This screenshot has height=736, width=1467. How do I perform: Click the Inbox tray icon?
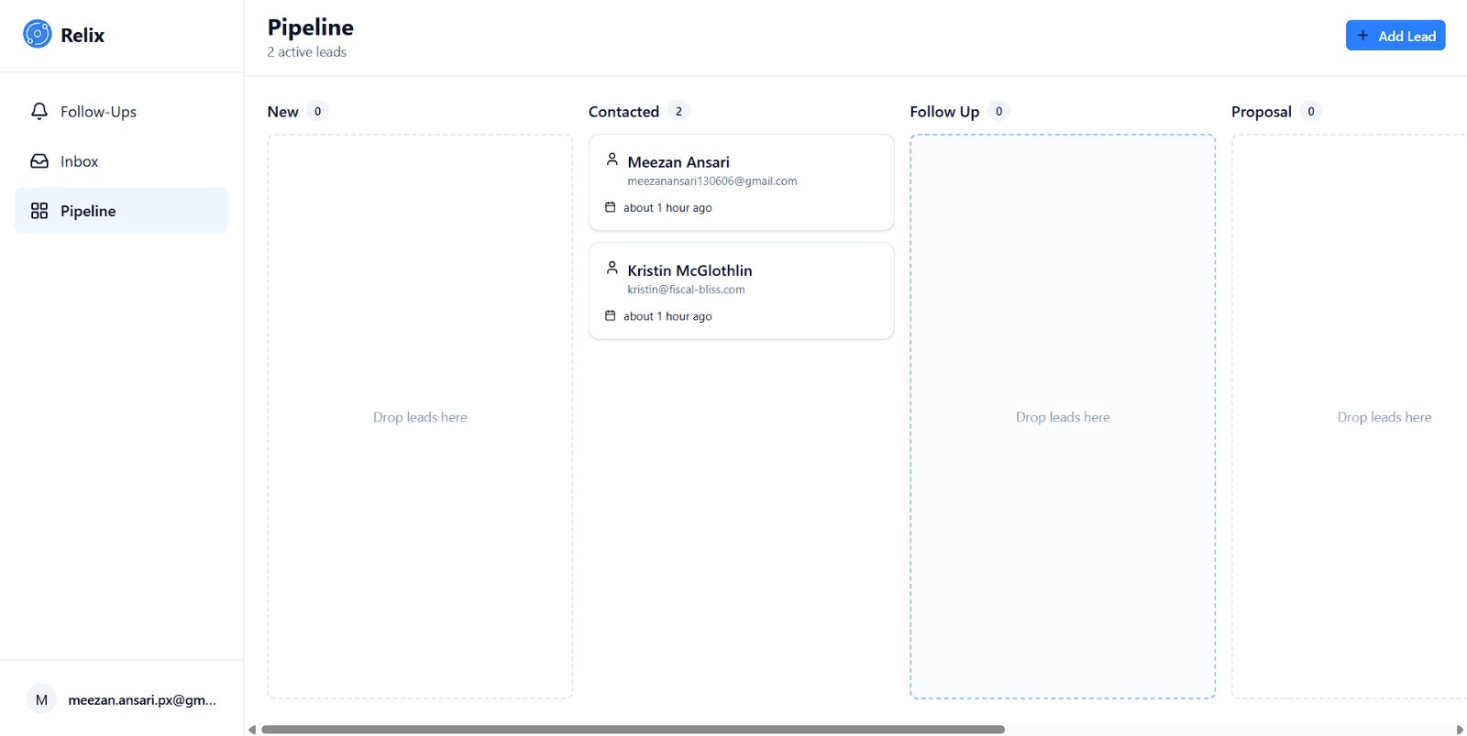39,161
